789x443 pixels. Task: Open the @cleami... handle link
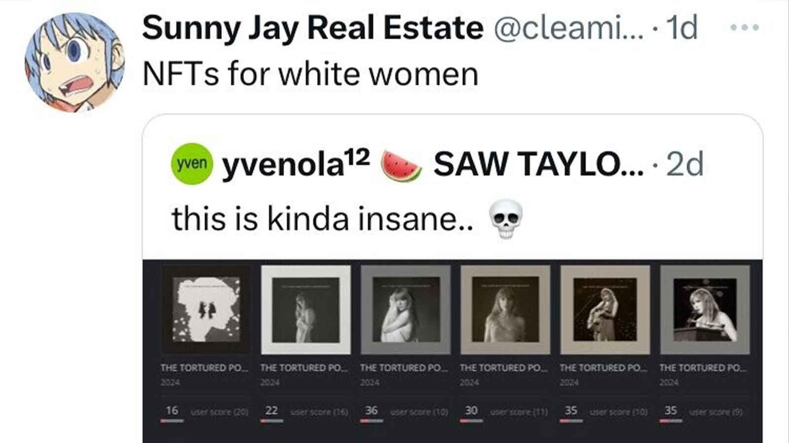point(568,29)
